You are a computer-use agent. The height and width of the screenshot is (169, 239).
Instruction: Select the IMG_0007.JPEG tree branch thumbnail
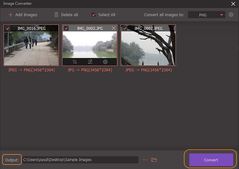pyautogui.click(x=148, y=48)
